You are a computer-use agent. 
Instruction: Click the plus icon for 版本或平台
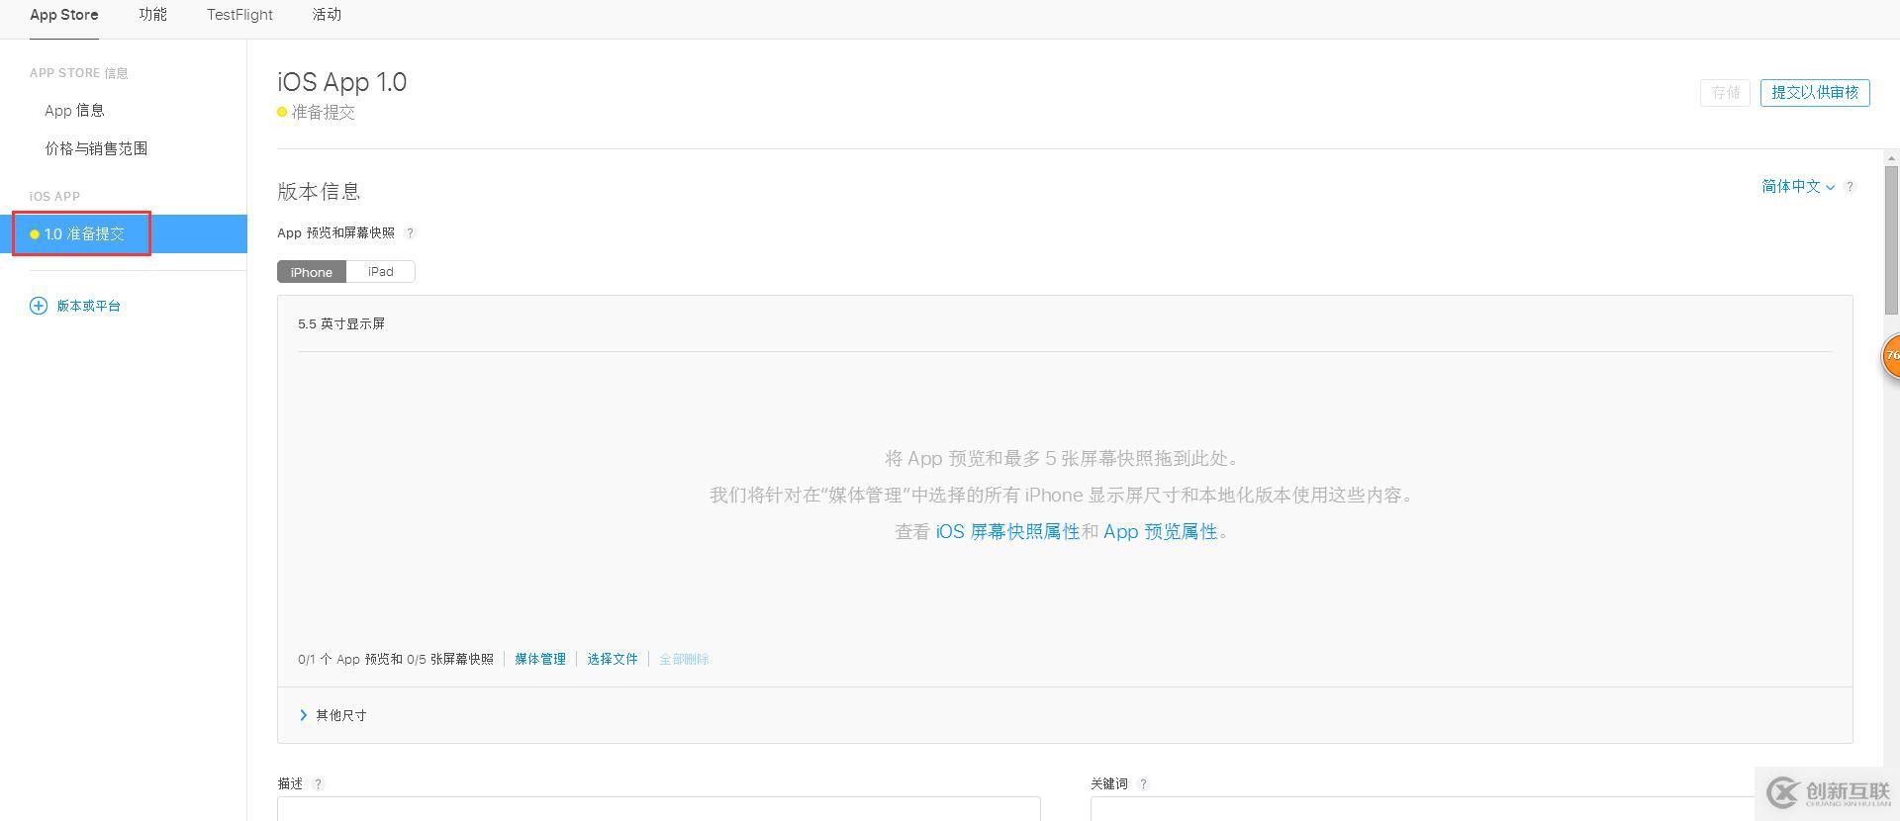(39, 306)
